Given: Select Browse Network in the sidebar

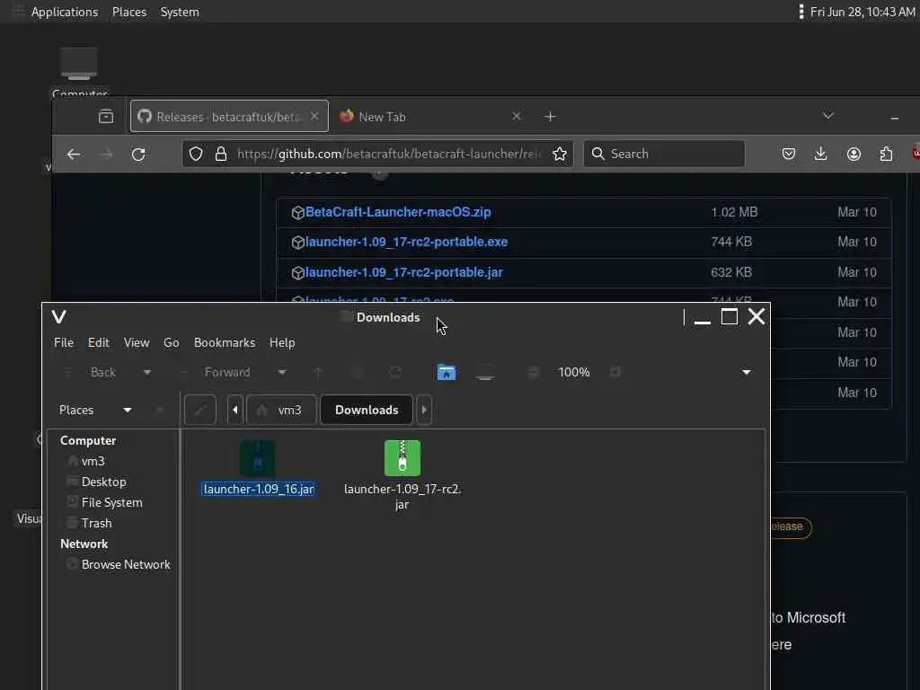Looking at the screenshot, I should coord(126,564).
